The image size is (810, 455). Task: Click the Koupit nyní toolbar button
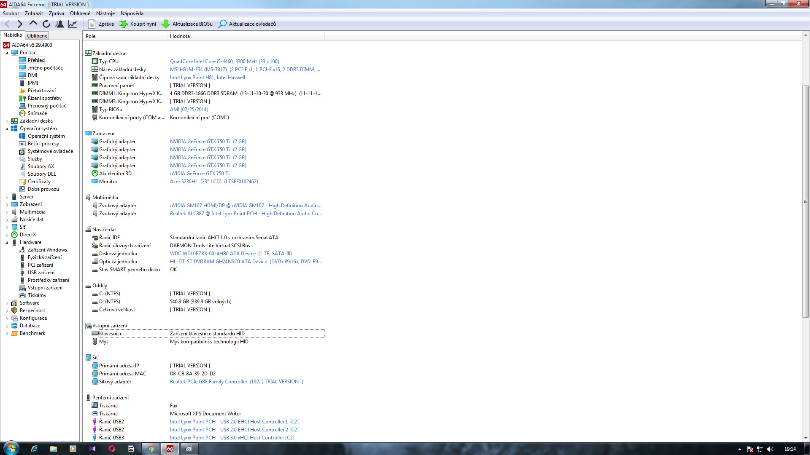[x=138, y=24]
